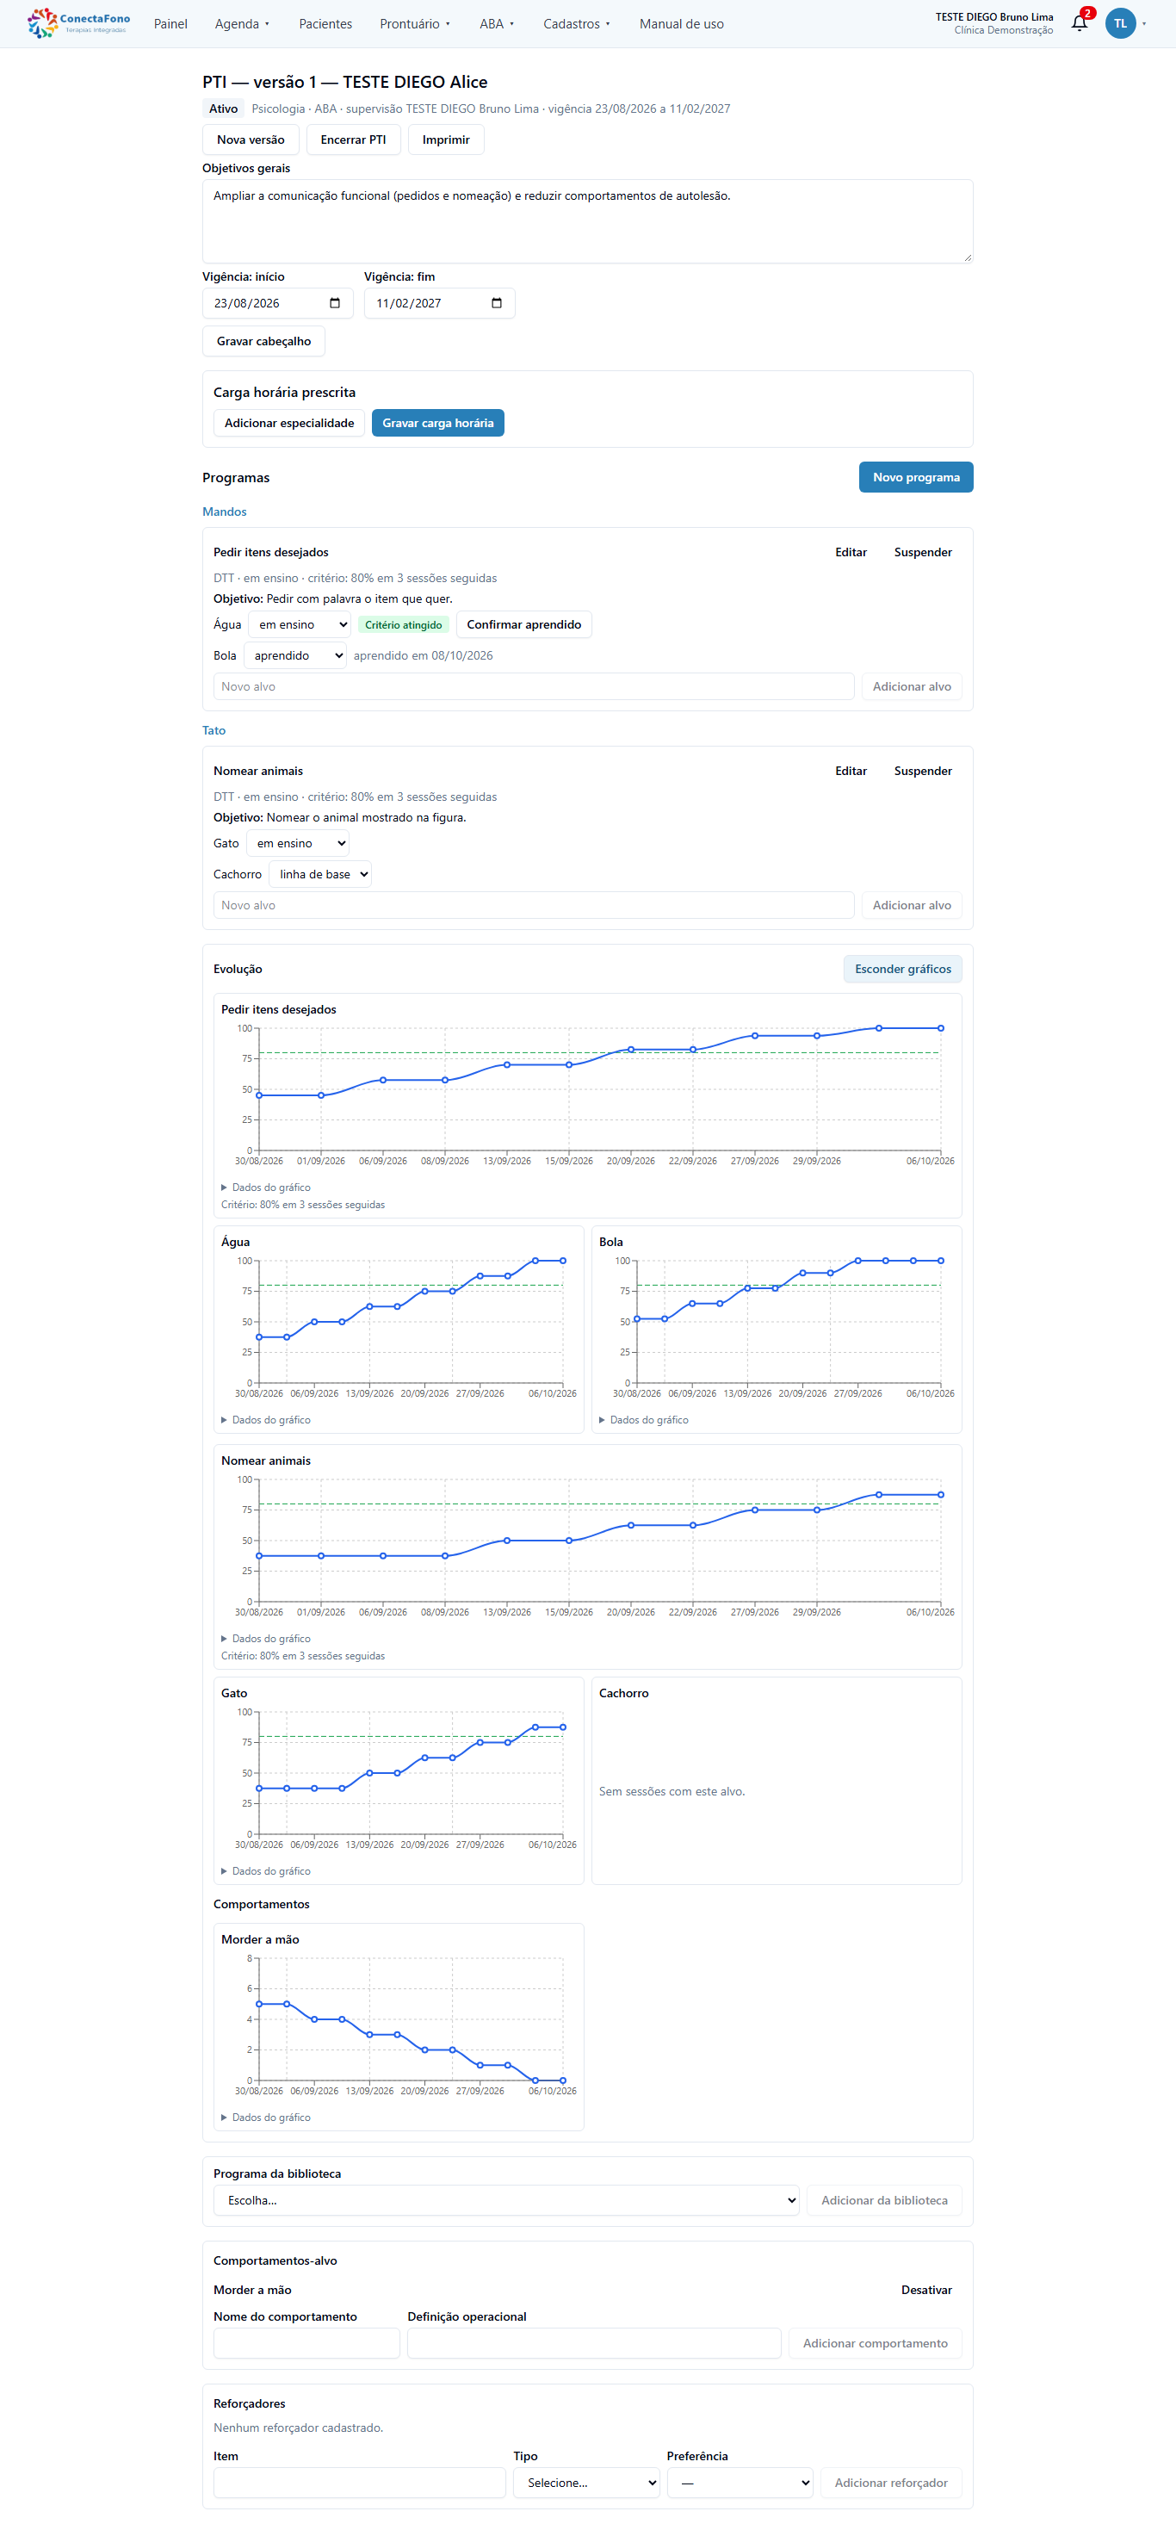Viewport: 1176px width, 2530px height.
Task: Click the Nova versão button
Action: point(251,140)
